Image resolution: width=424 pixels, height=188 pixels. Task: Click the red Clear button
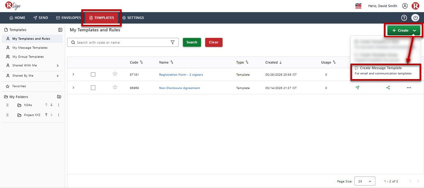pyautogui.click(x=214, y=42)
